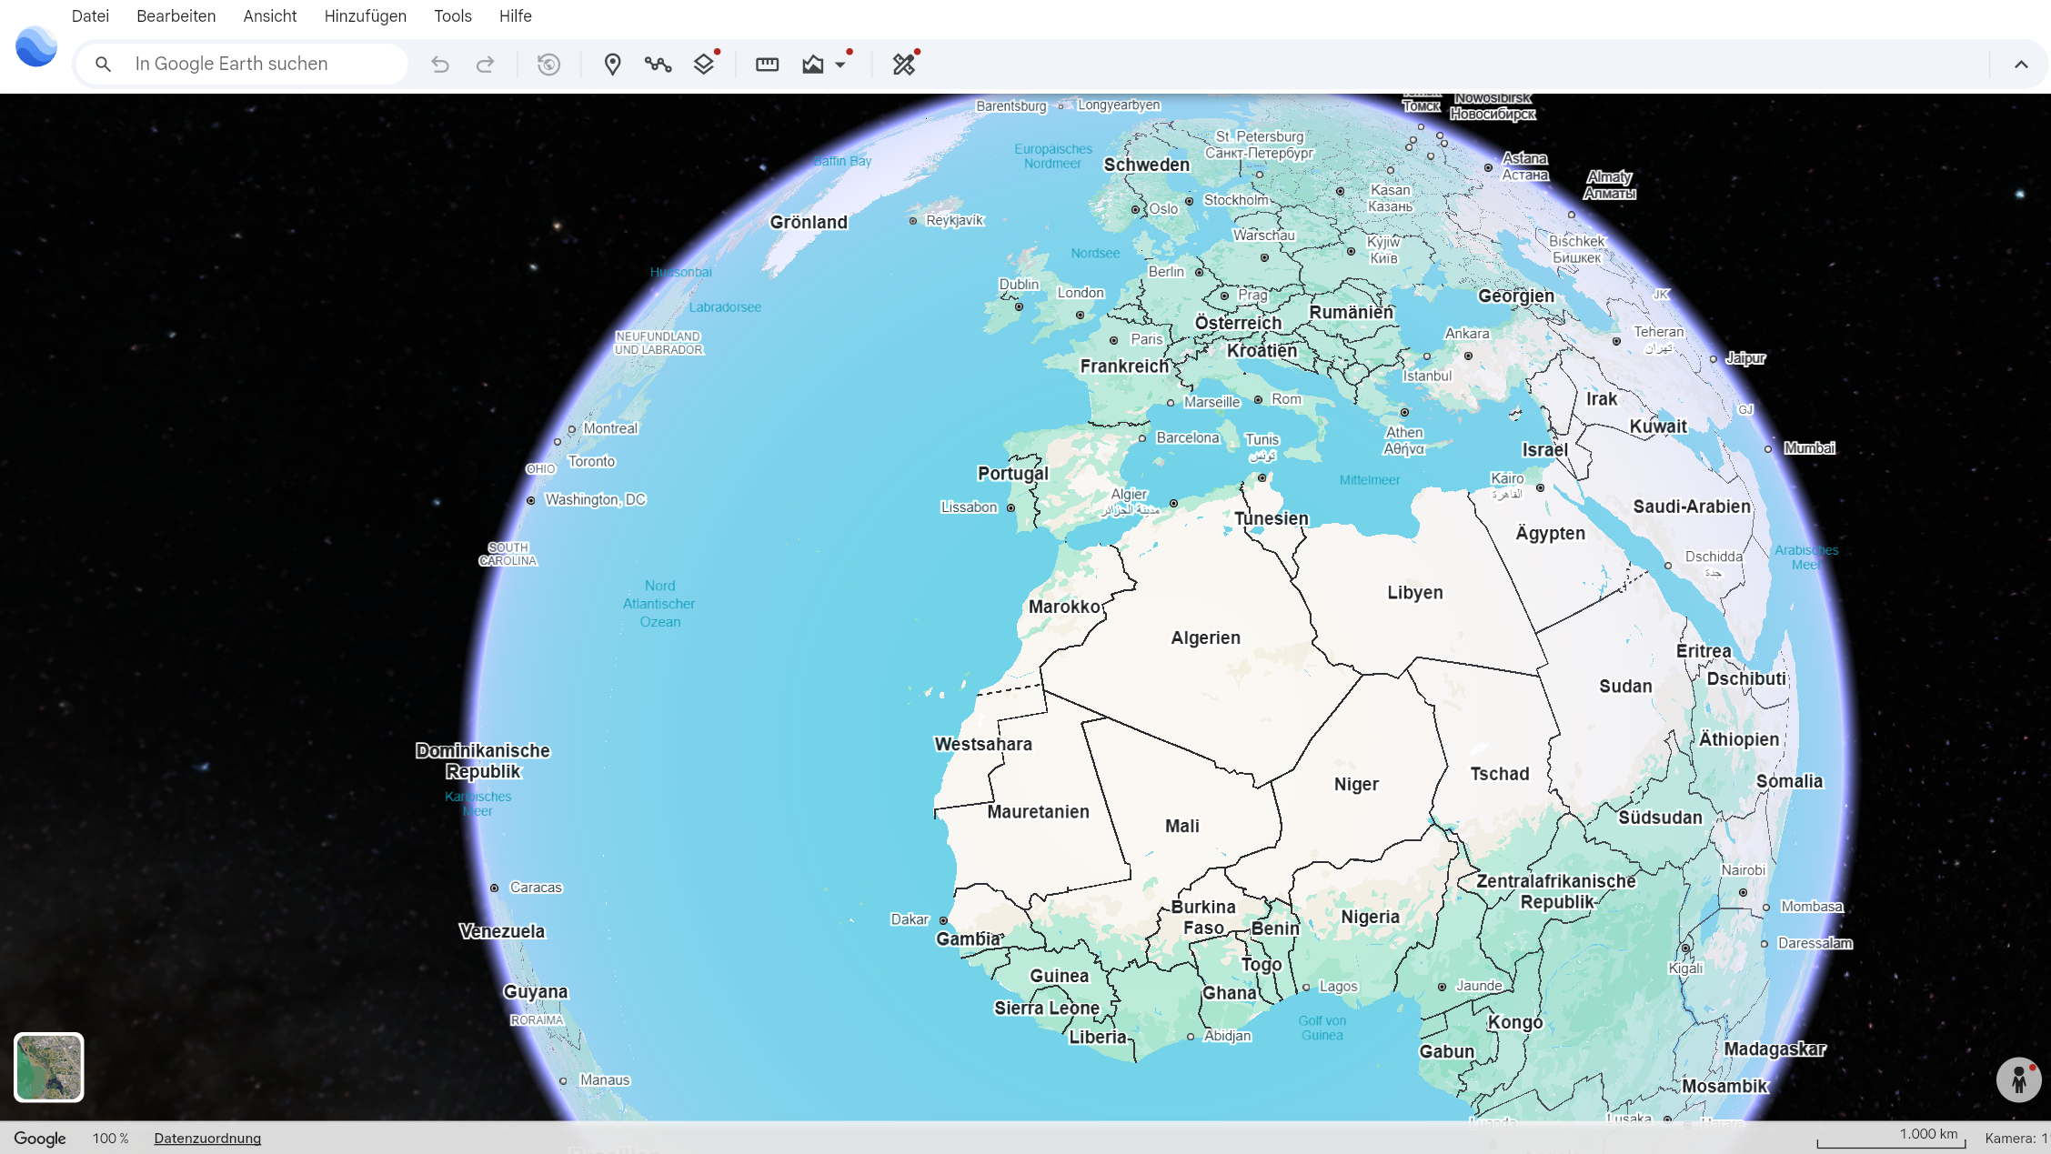Click the Saudi-Arabien label
The image size is (2051, 1154).
point(1692,507)
